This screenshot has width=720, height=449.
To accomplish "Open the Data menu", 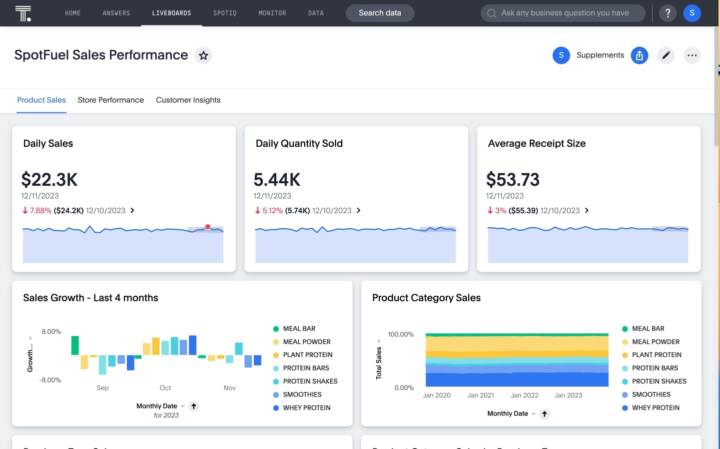I will (x=316, y=13).
